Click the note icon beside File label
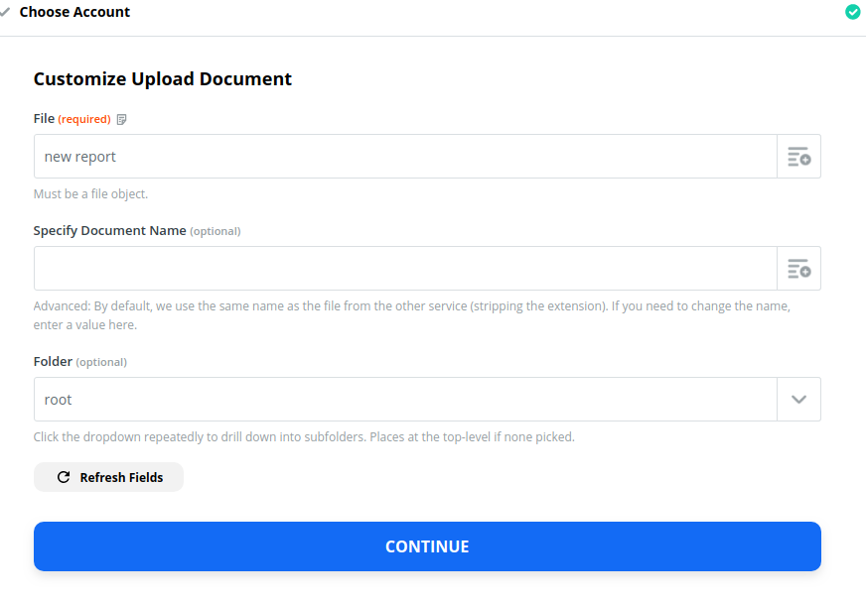 (x=121, y=119)
